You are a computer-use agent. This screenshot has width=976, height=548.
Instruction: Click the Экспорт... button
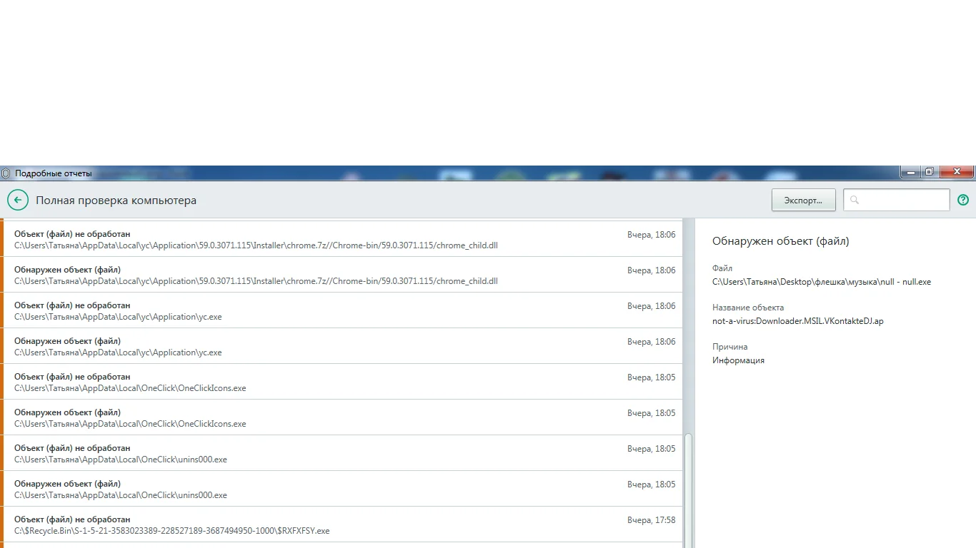[803, 201]
